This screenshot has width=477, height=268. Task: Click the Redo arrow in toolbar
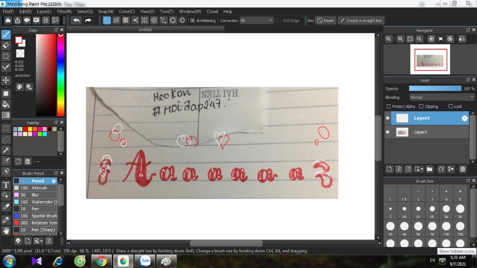pyautogui.click(x=88, y=20)
